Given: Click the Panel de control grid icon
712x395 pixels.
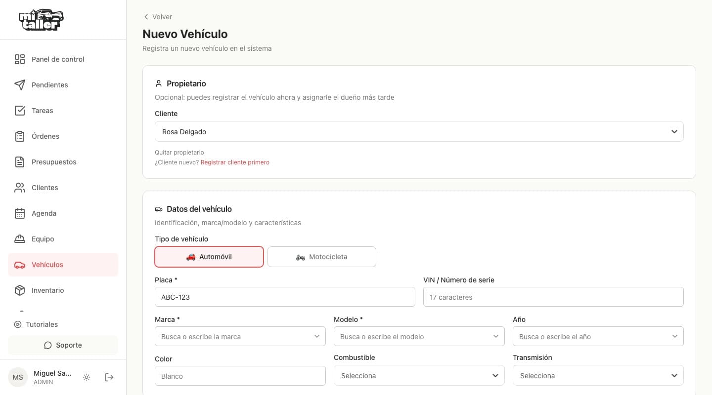Looking at the screenshot, I should pos(20,59).
